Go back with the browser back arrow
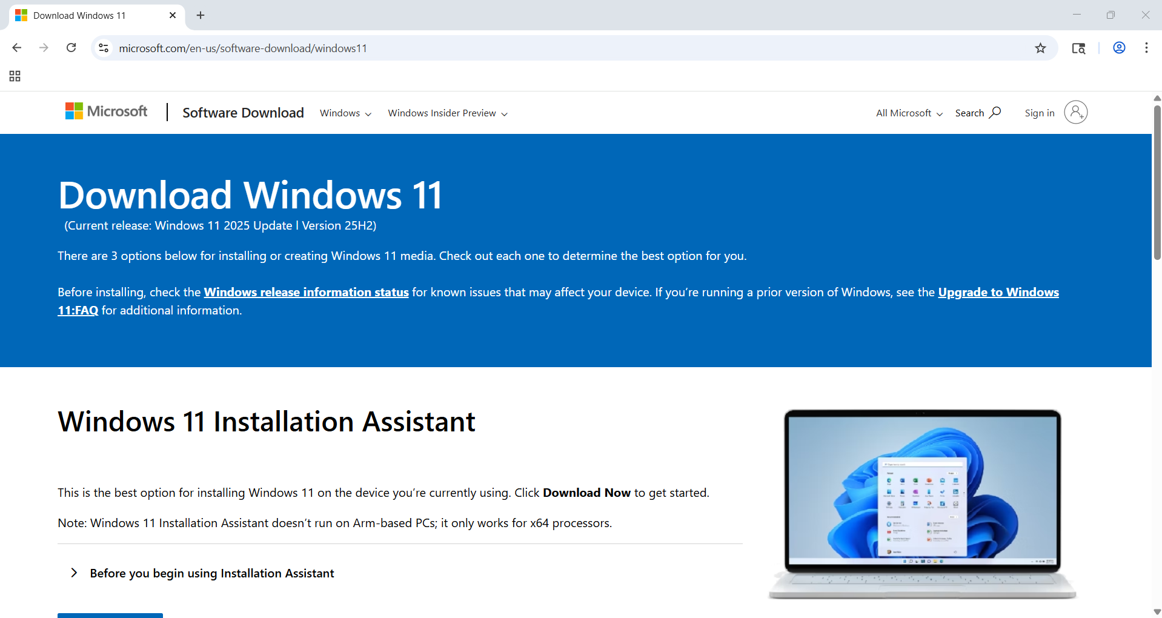Screen dimensions: 1162x618 click(17, 48)
